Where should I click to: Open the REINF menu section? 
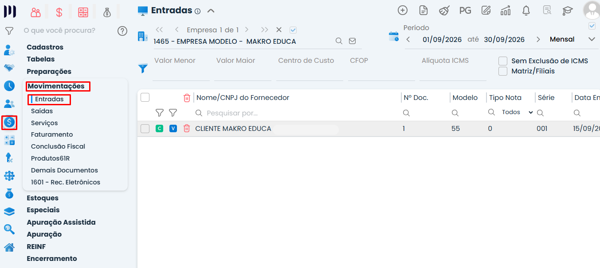tap(36, 247)
